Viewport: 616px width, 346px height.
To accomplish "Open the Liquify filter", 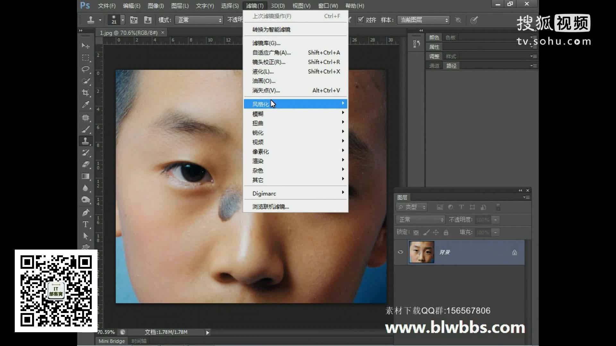I will tap(295, 71).
